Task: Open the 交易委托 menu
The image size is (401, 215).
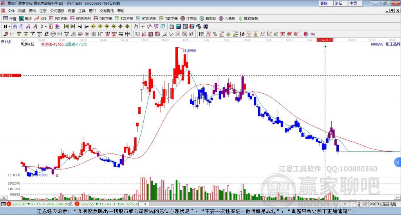Action: tap(107, 11)
